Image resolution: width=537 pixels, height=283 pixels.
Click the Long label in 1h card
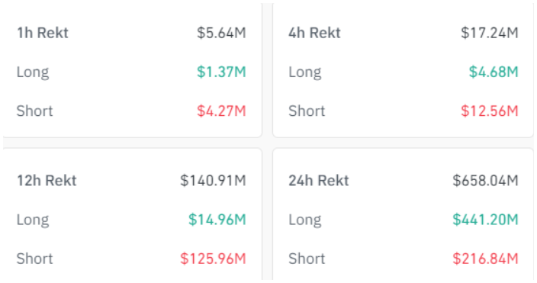coord(33,72)
